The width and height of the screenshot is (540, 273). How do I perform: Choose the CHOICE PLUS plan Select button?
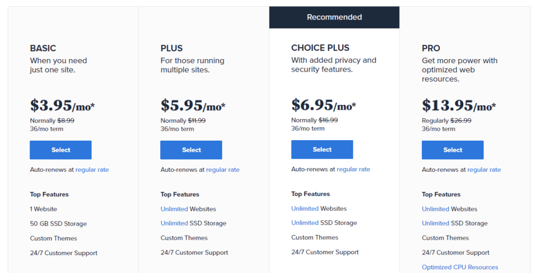tap(322, 150)
